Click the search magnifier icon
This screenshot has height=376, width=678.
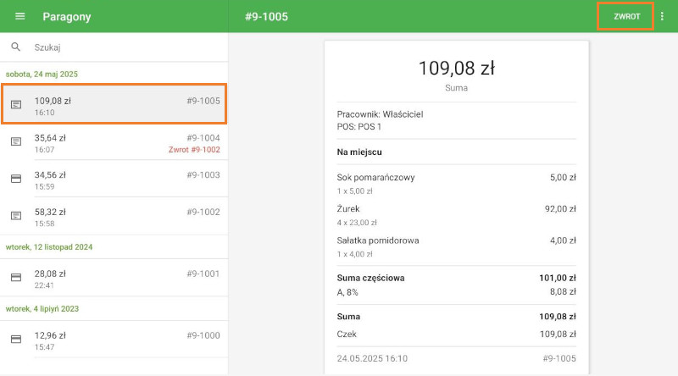tap(16, 47)
